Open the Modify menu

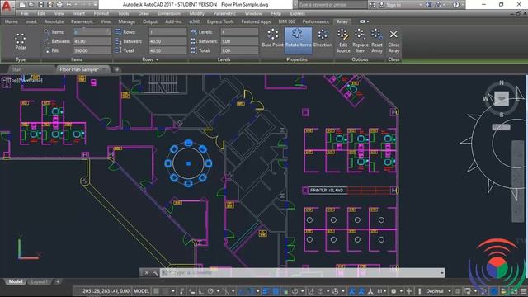196,13
